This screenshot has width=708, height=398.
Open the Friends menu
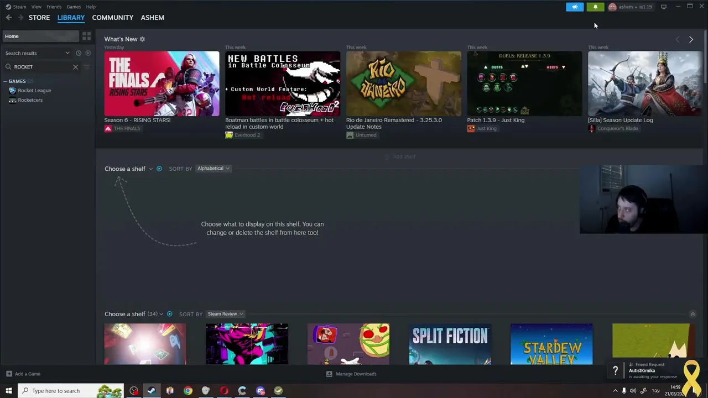tap(54, 7)
